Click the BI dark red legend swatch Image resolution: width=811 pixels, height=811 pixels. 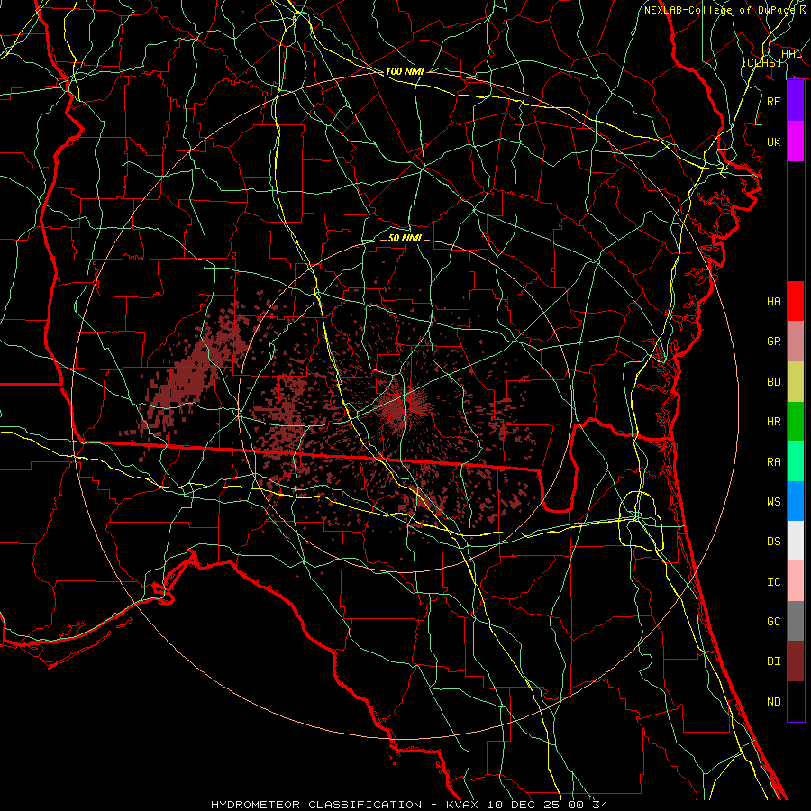click(x=796, y=661)
